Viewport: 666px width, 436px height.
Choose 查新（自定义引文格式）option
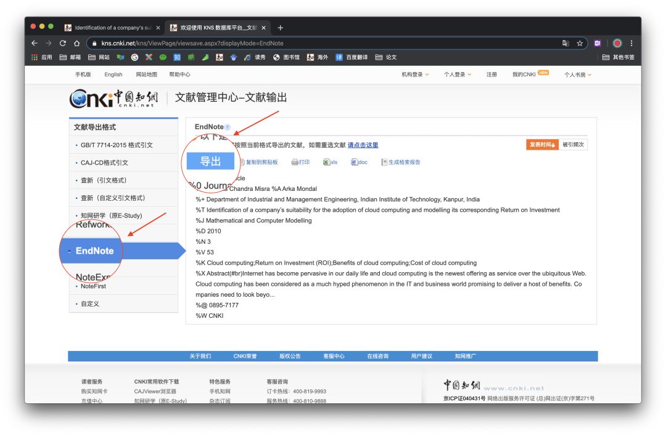point(113,198)
